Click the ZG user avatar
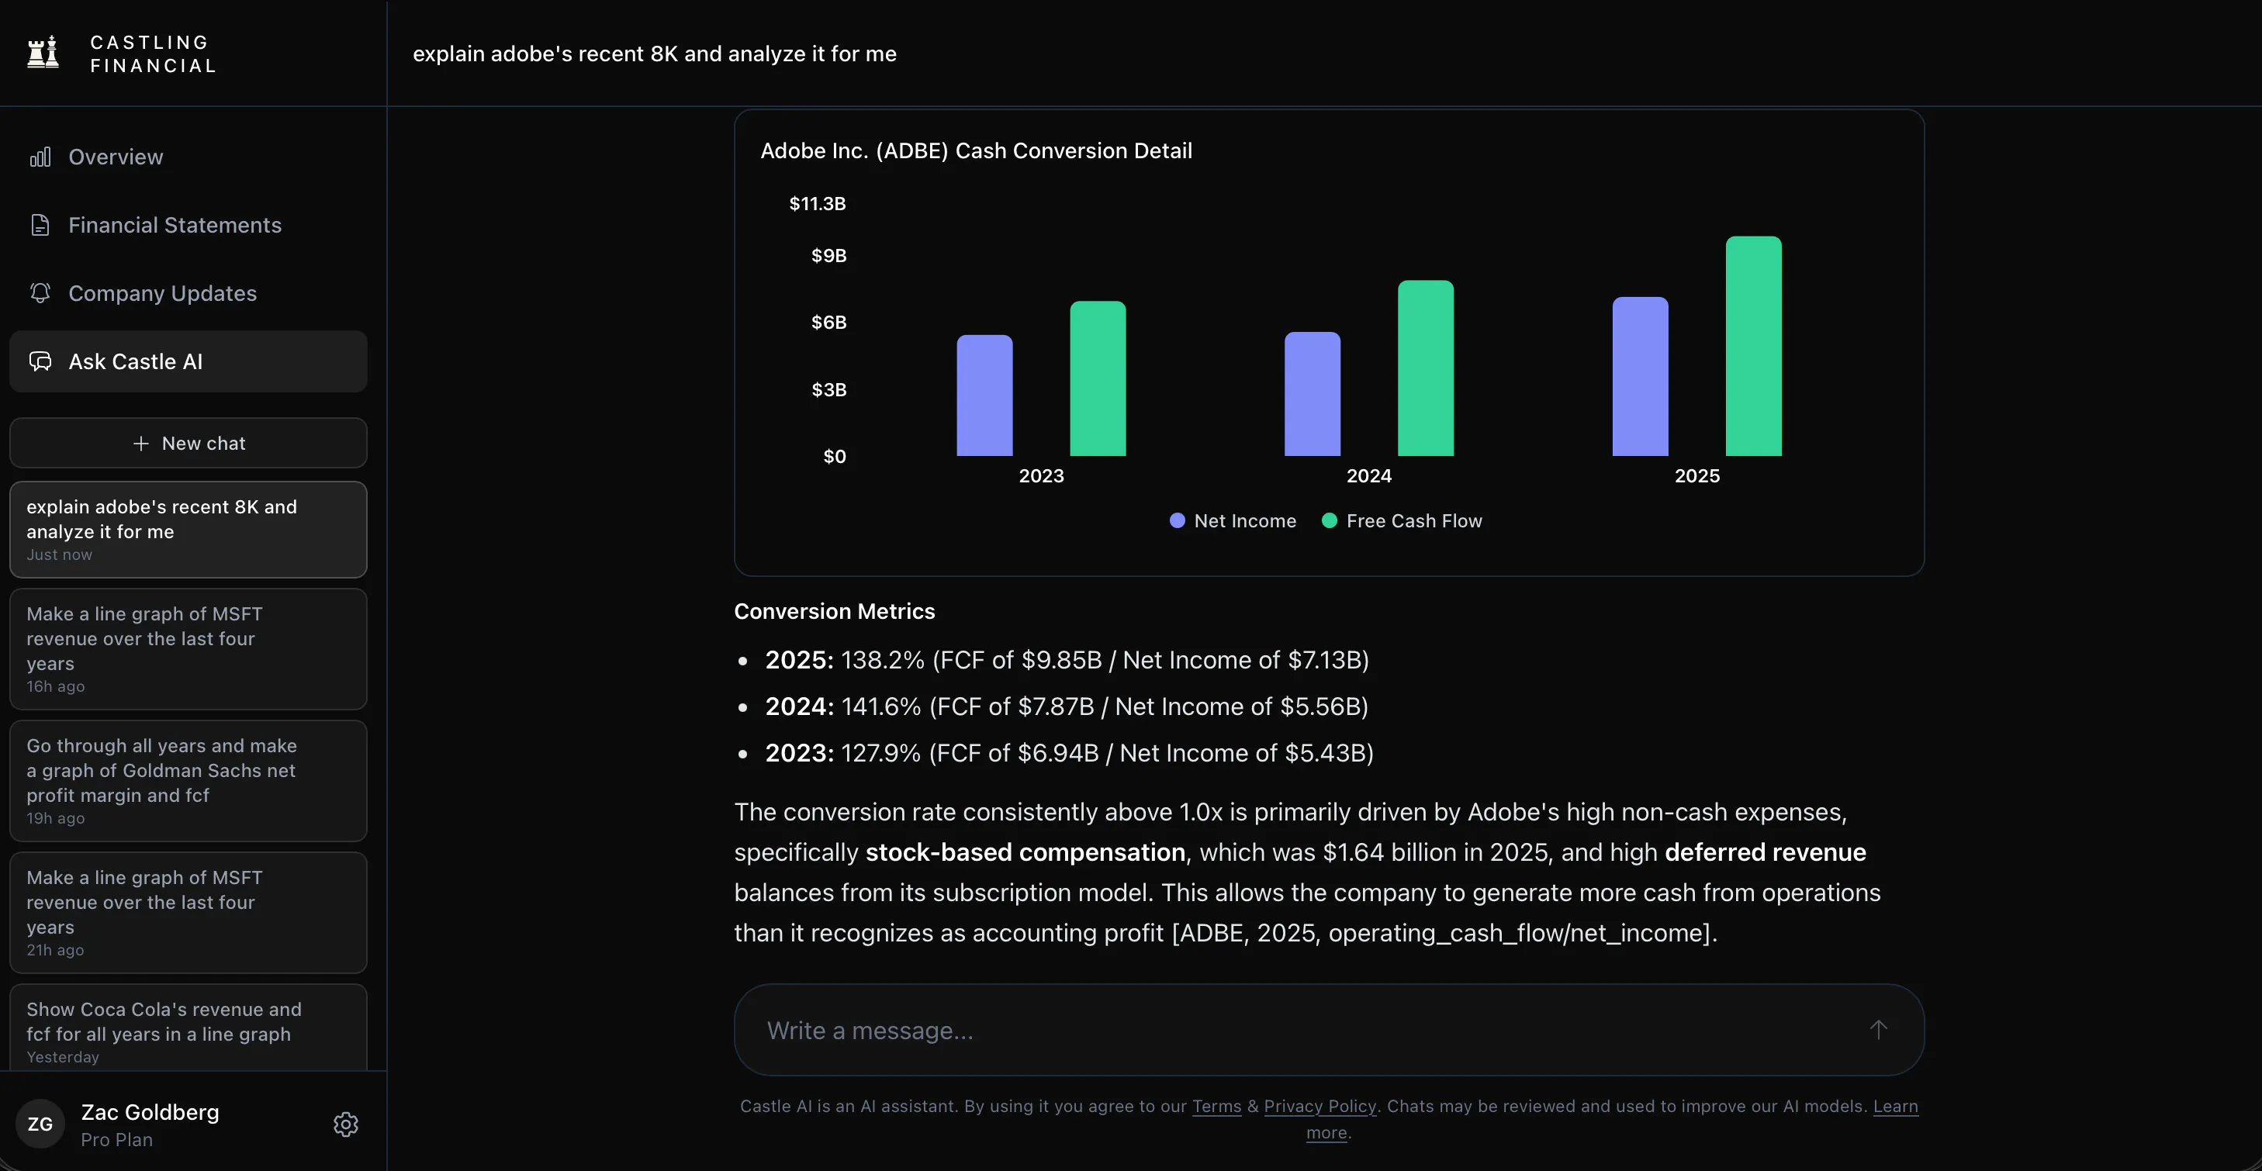The height and width of the screenshot is (1171, 2262). [40, 1124]
